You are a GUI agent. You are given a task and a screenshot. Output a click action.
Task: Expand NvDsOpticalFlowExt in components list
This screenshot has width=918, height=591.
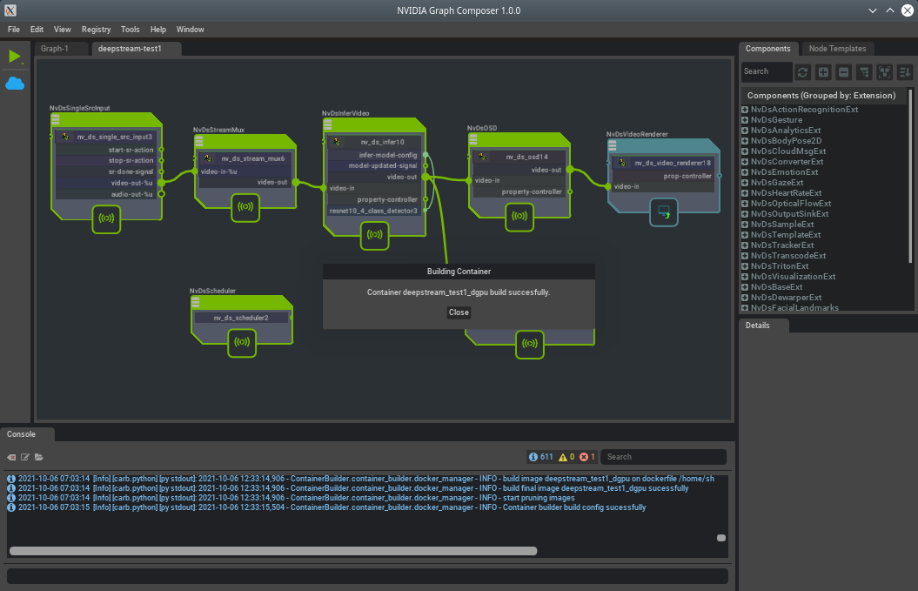(x=745, y=204)
